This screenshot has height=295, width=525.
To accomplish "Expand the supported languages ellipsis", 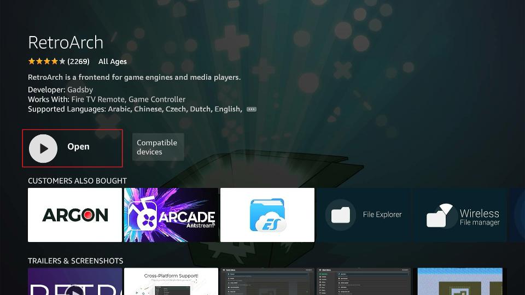I will (x=252, y=109).
